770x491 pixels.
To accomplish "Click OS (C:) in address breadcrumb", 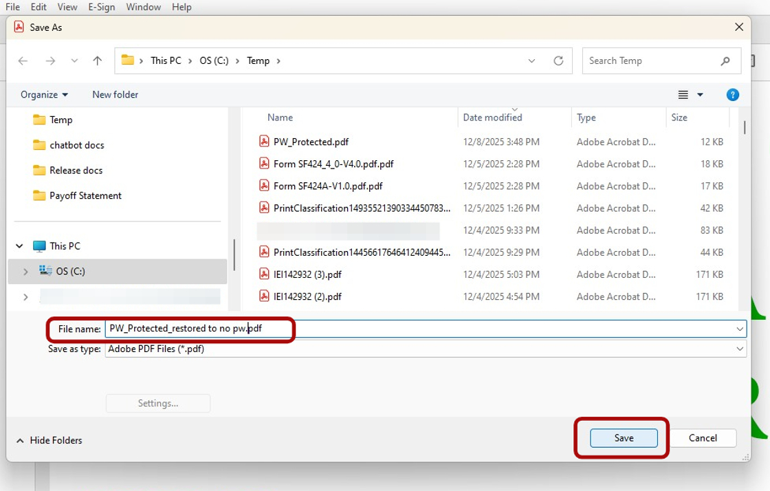I will pos(214,61).
